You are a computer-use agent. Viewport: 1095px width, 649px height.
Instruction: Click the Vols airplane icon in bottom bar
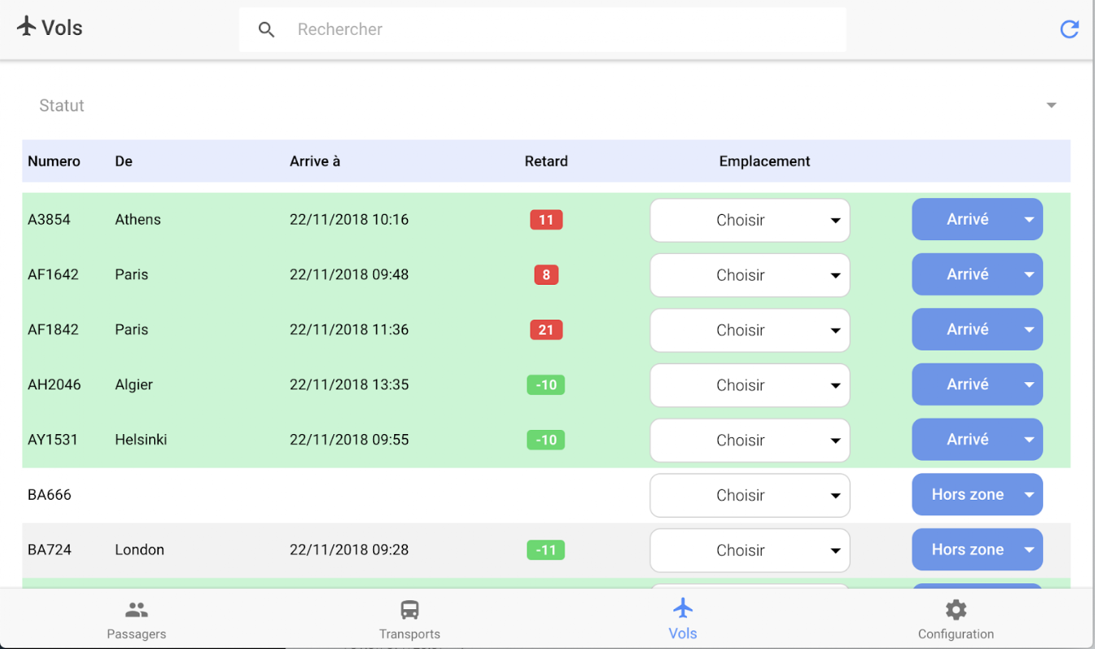tap(683, 608)
